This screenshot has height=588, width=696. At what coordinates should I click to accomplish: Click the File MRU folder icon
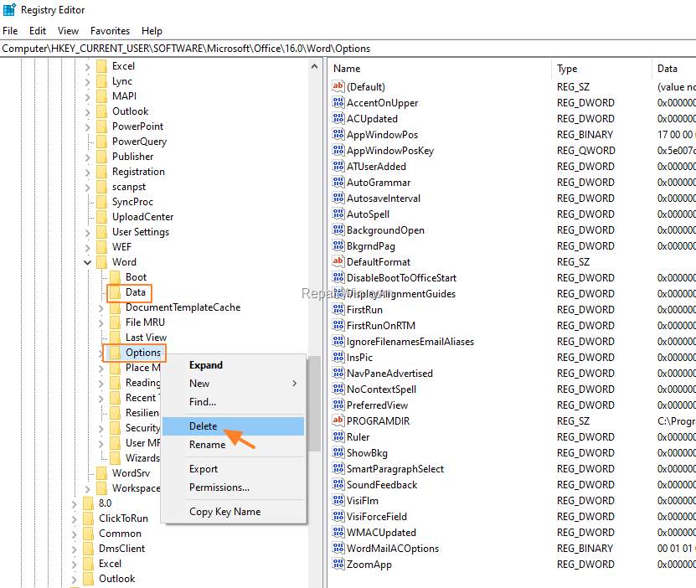tap(116, 322)
